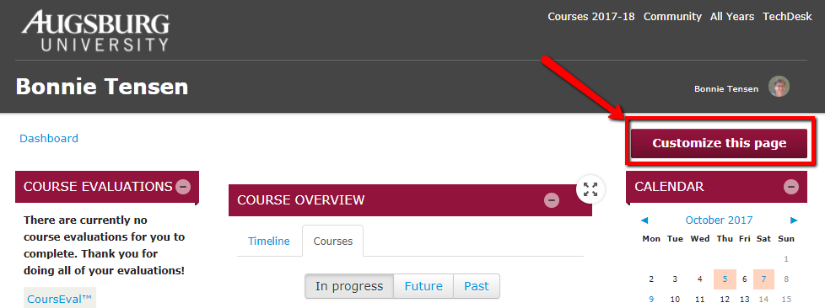825x308 pixels.
Task: Click Customize this page button
Action: pos(720,143)
